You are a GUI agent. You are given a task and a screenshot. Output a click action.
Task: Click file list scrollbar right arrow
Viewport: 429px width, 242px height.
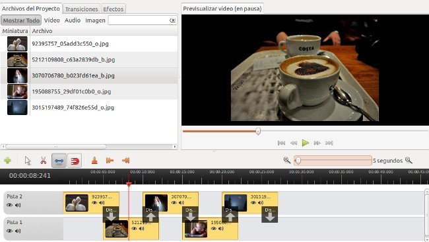[175, 147]
